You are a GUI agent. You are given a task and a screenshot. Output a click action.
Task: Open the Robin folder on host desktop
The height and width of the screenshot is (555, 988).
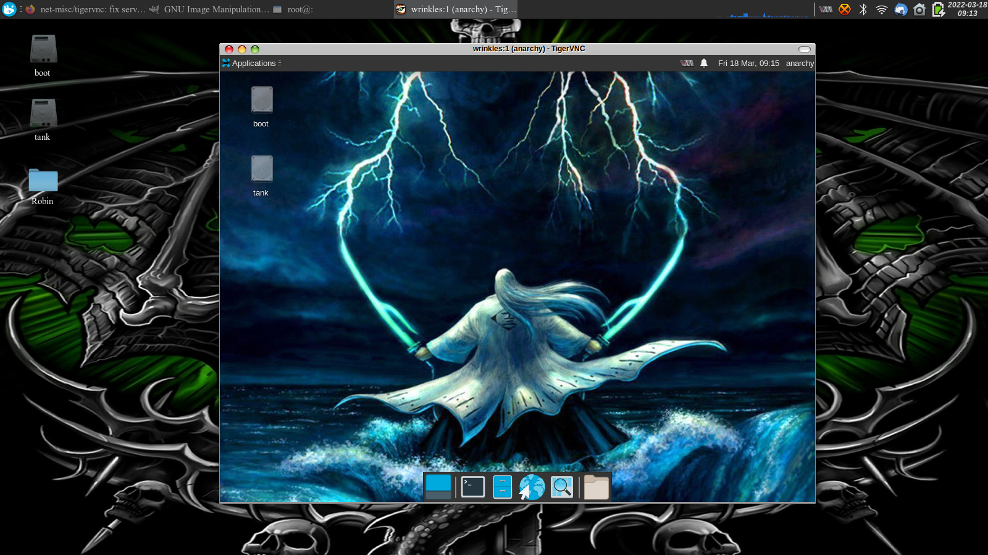(x=43, y=187)
